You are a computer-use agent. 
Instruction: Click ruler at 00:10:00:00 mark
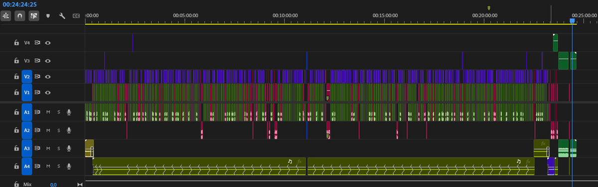[285, 15]
